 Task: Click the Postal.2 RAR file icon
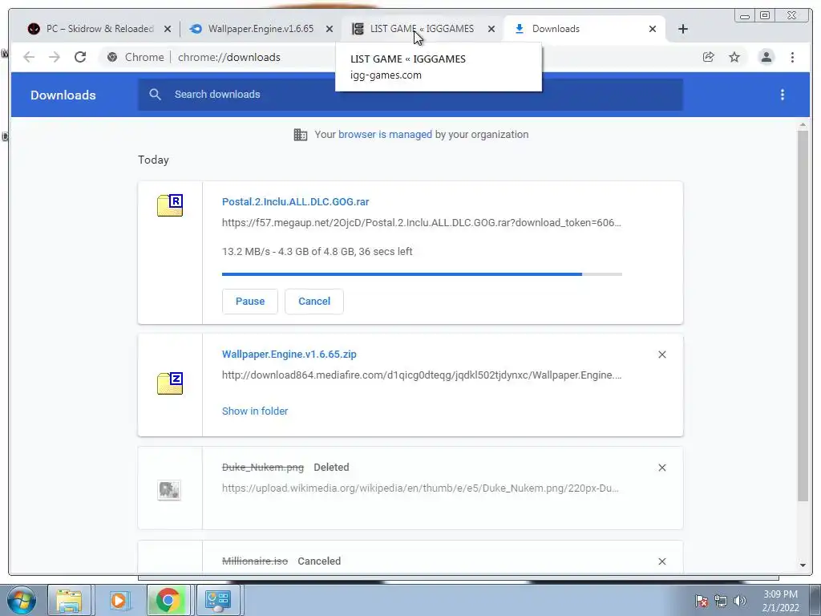(x=170, y=205)
